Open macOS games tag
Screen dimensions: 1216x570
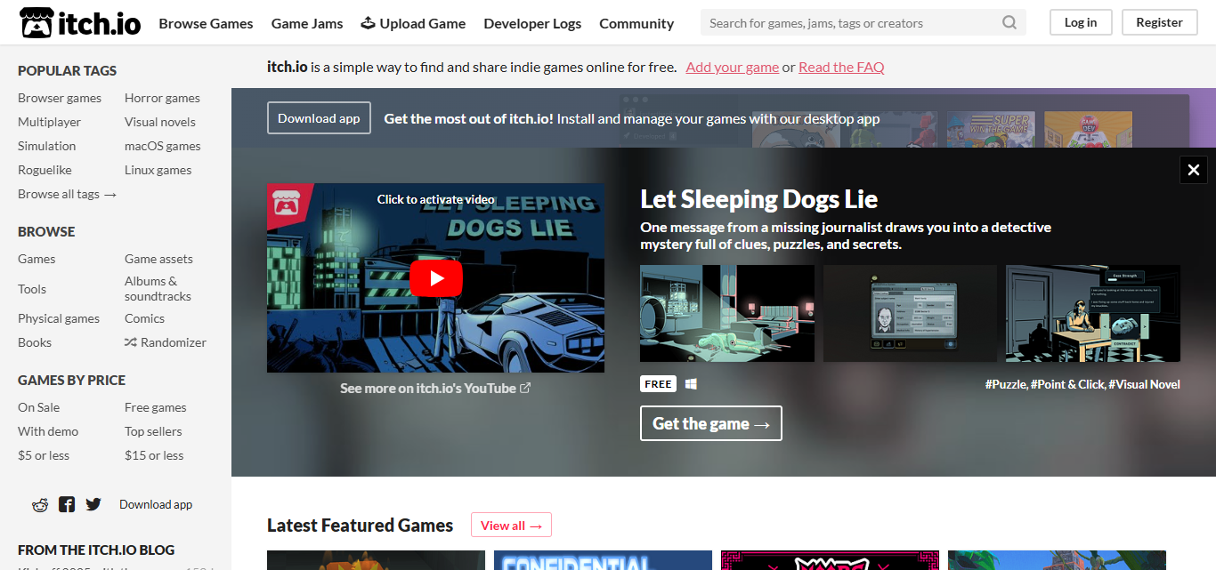point(163,146)
